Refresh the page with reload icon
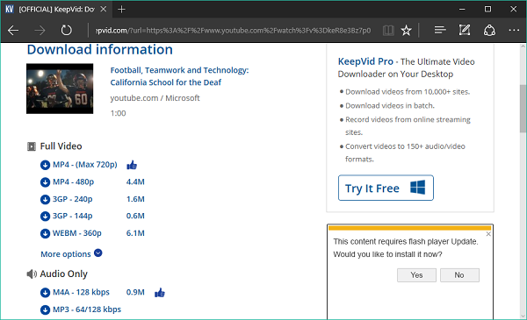 [66, 30]
